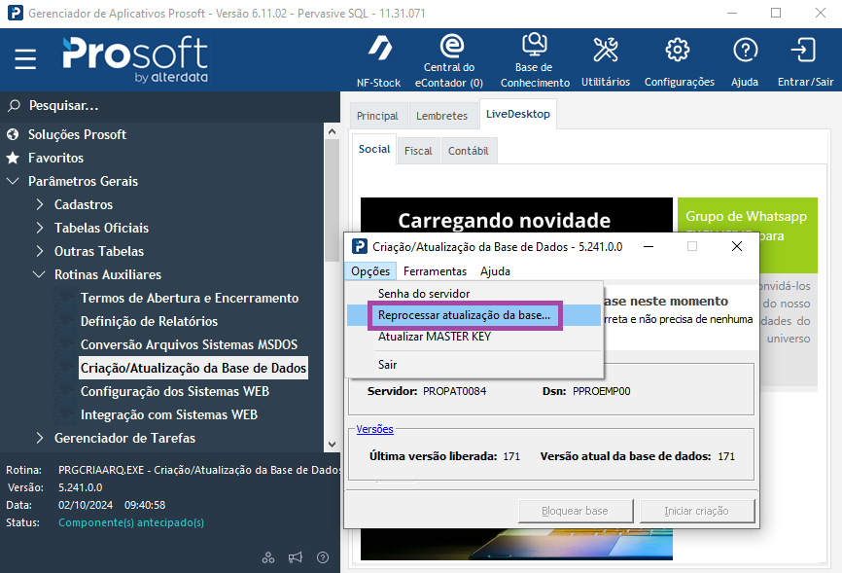This screenshot has width=842, height=573.
Task: Click the Favoritos star icon
Action: pyautogui.click(x=13, y=158)
